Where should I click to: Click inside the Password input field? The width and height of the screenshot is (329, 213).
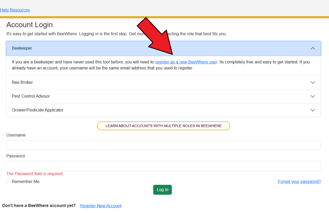pyautogui.click(x=163, y=166)
